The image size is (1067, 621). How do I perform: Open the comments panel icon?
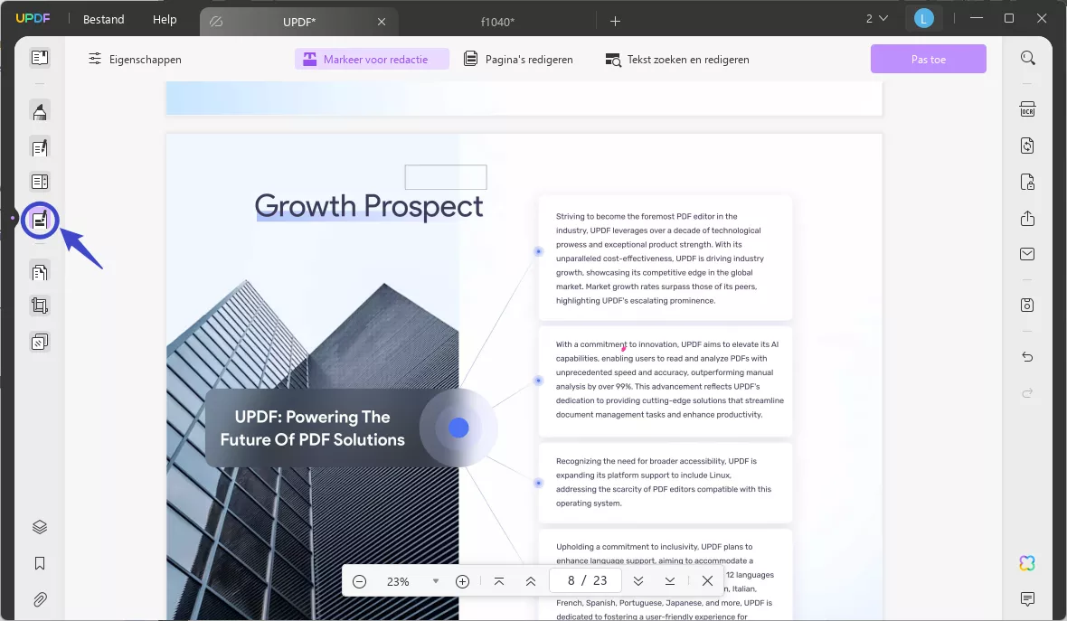(x=1027, y=598)
